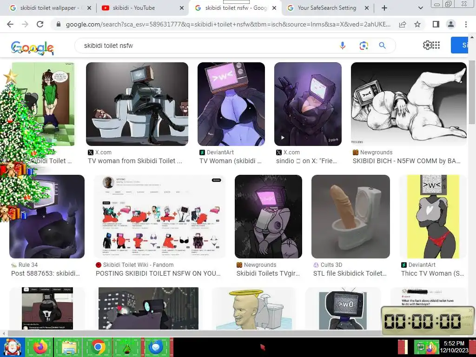Open File Explorer from the taskbar
Image resolution: width=476 pixels, height=357 pixels.
69,347
